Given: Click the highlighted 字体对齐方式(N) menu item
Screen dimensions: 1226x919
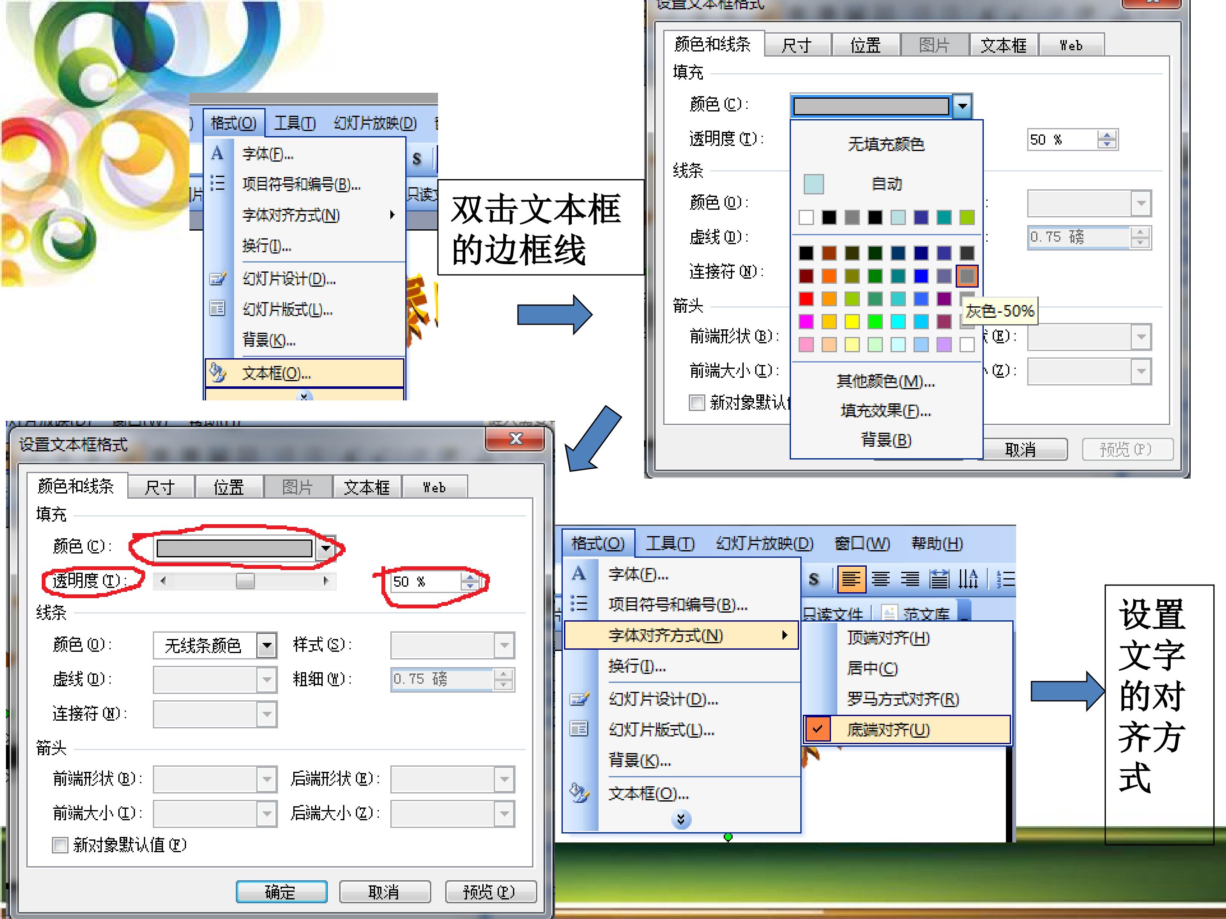Looking at the screenshot, I should [681, 635].
